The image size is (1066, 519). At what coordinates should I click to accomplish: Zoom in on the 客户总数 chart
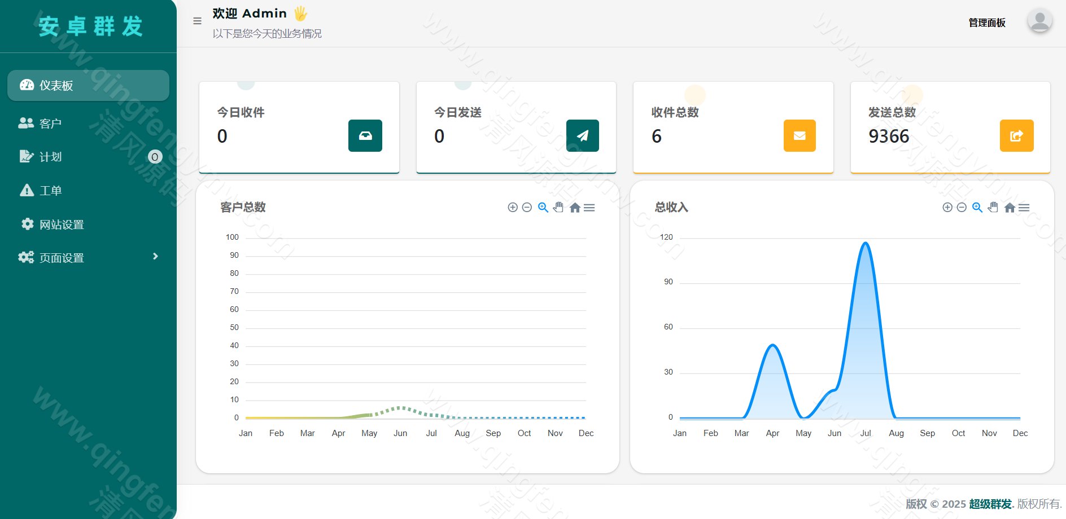pyautogui.click(x=513, y=207)
